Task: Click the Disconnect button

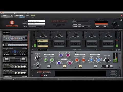Action: (x=59, y=25)
